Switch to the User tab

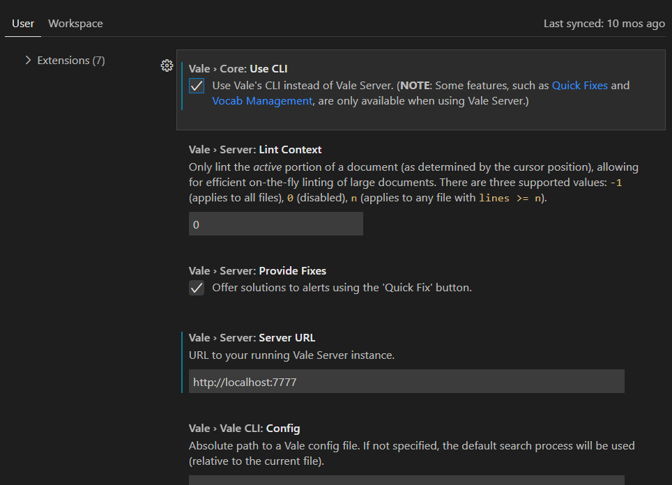point(22,23)
